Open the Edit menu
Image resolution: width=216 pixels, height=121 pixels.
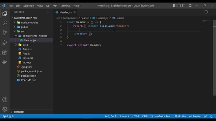[18, 6]
